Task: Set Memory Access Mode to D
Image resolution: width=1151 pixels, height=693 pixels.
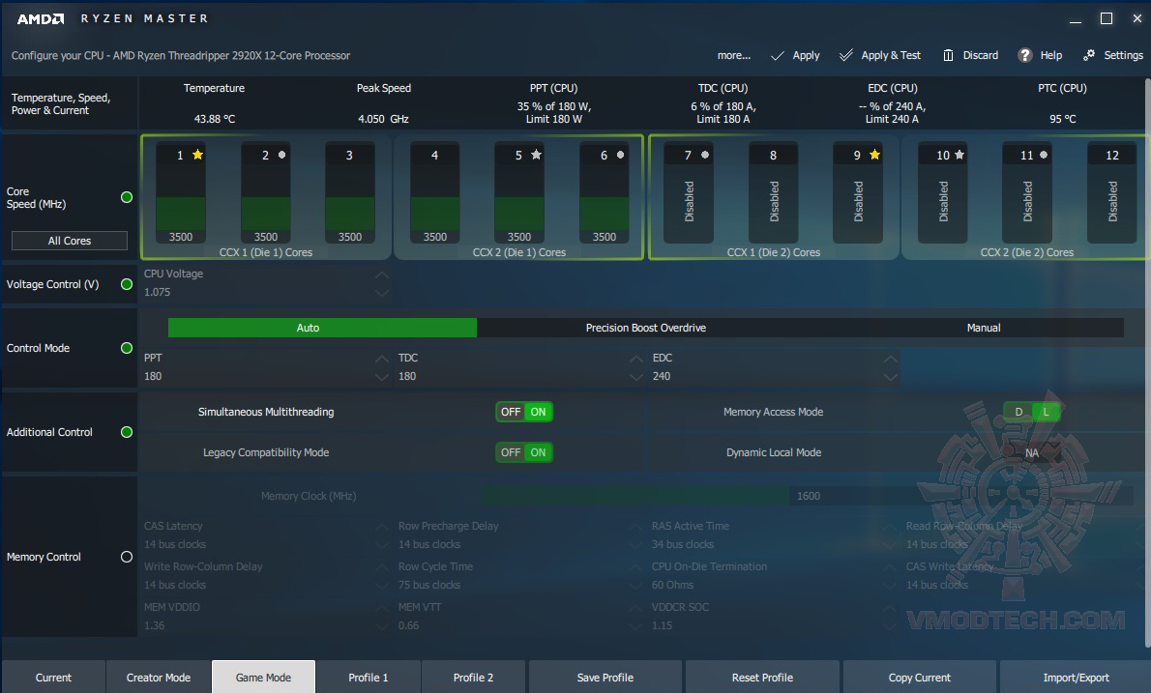Action: 1018,412
